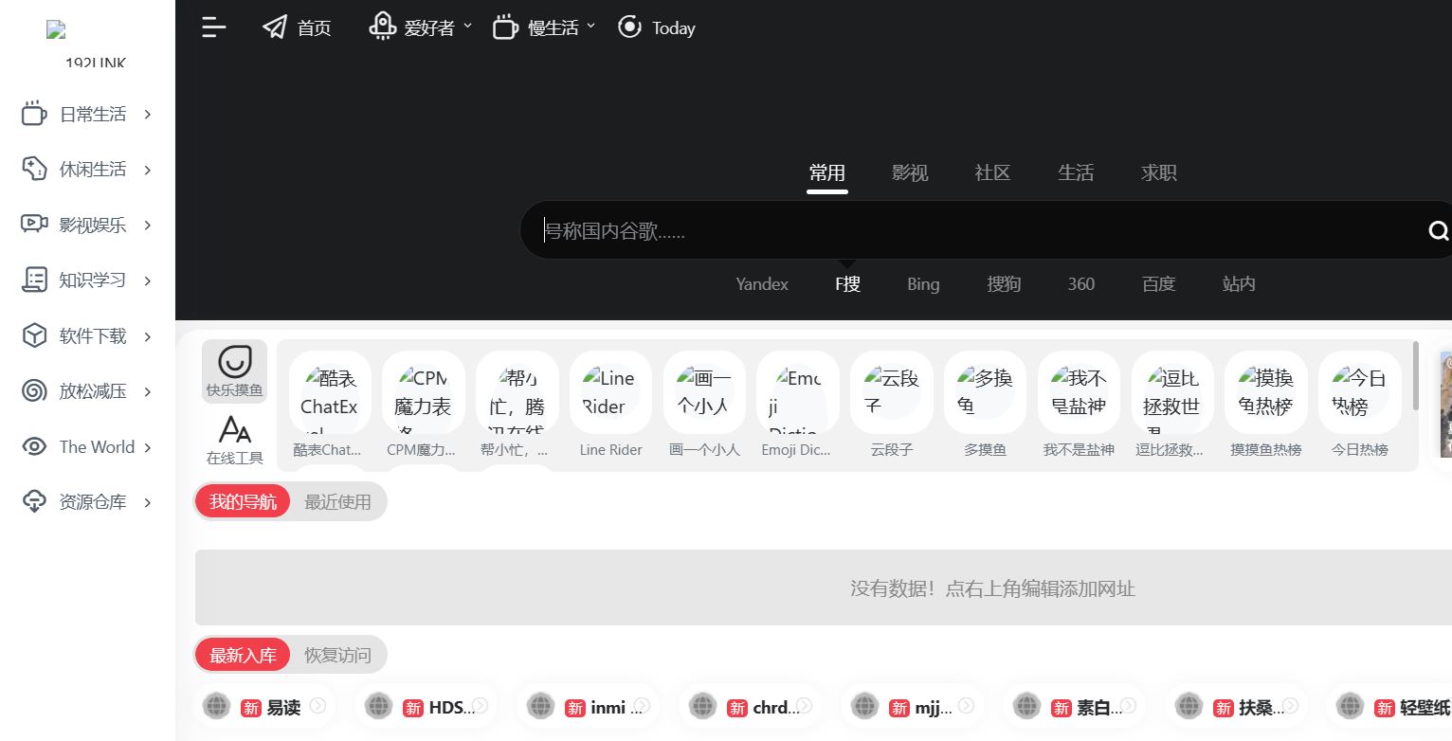Switch to the 求职 search tab
Image resolution: width=1452 pixels, height=741 pixels.
coord(1158,172)
